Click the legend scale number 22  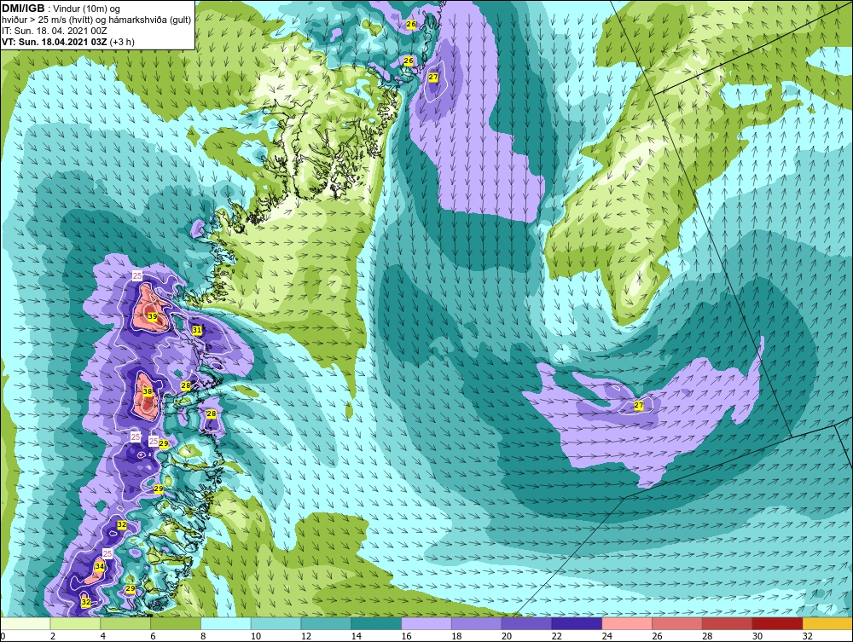click(556, 637)
